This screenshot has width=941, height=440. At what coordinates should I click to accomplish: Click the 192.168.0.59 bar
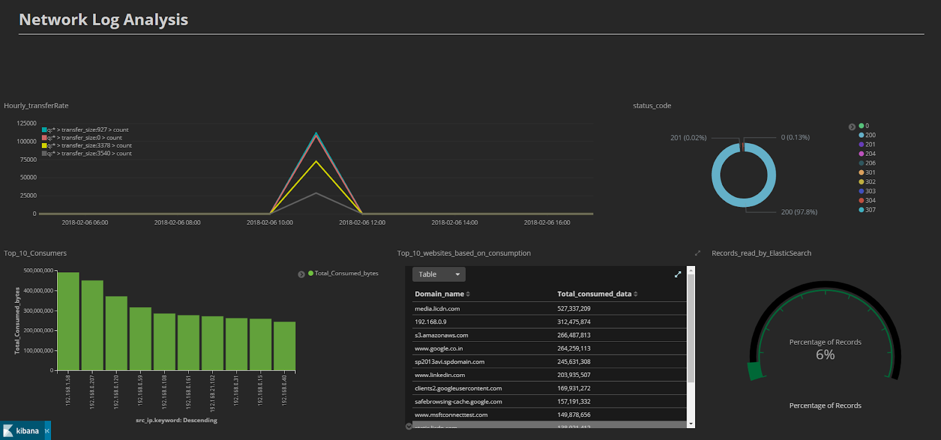click(141, 339)
